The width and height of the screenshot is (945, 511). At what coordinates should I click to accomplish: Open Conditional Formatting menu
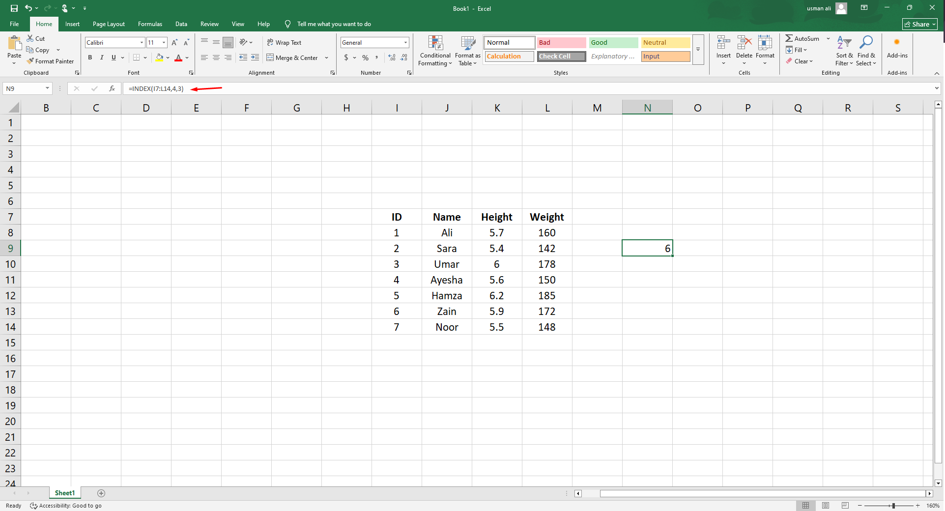435,51
